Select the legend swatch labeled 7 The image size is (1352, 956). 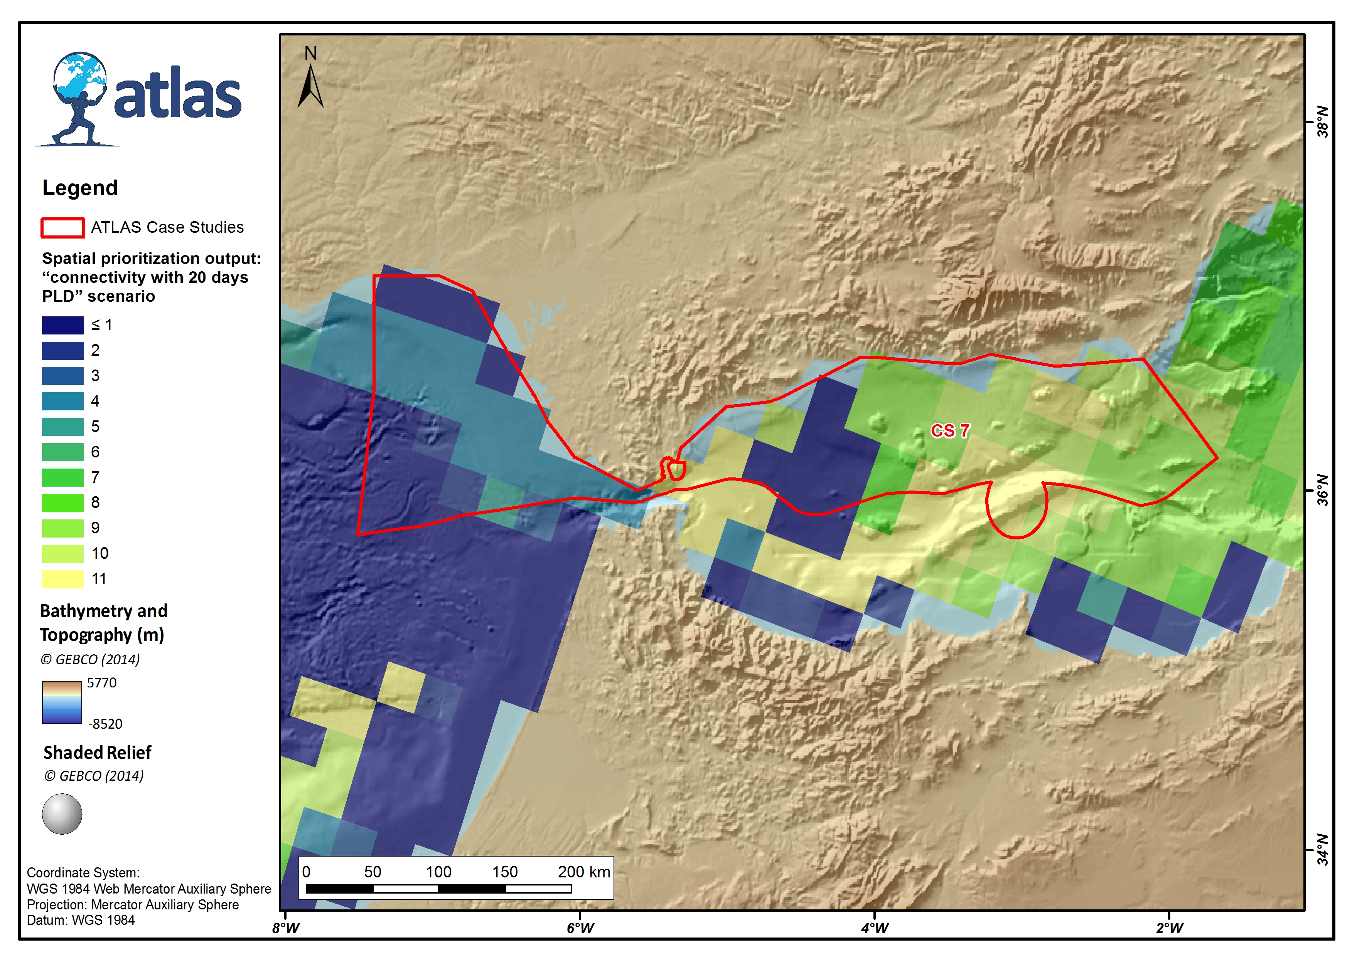tap(62, 477)
